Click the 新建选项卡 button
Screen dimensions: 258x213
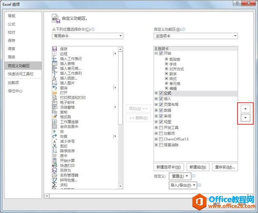[x=169, y=167]
